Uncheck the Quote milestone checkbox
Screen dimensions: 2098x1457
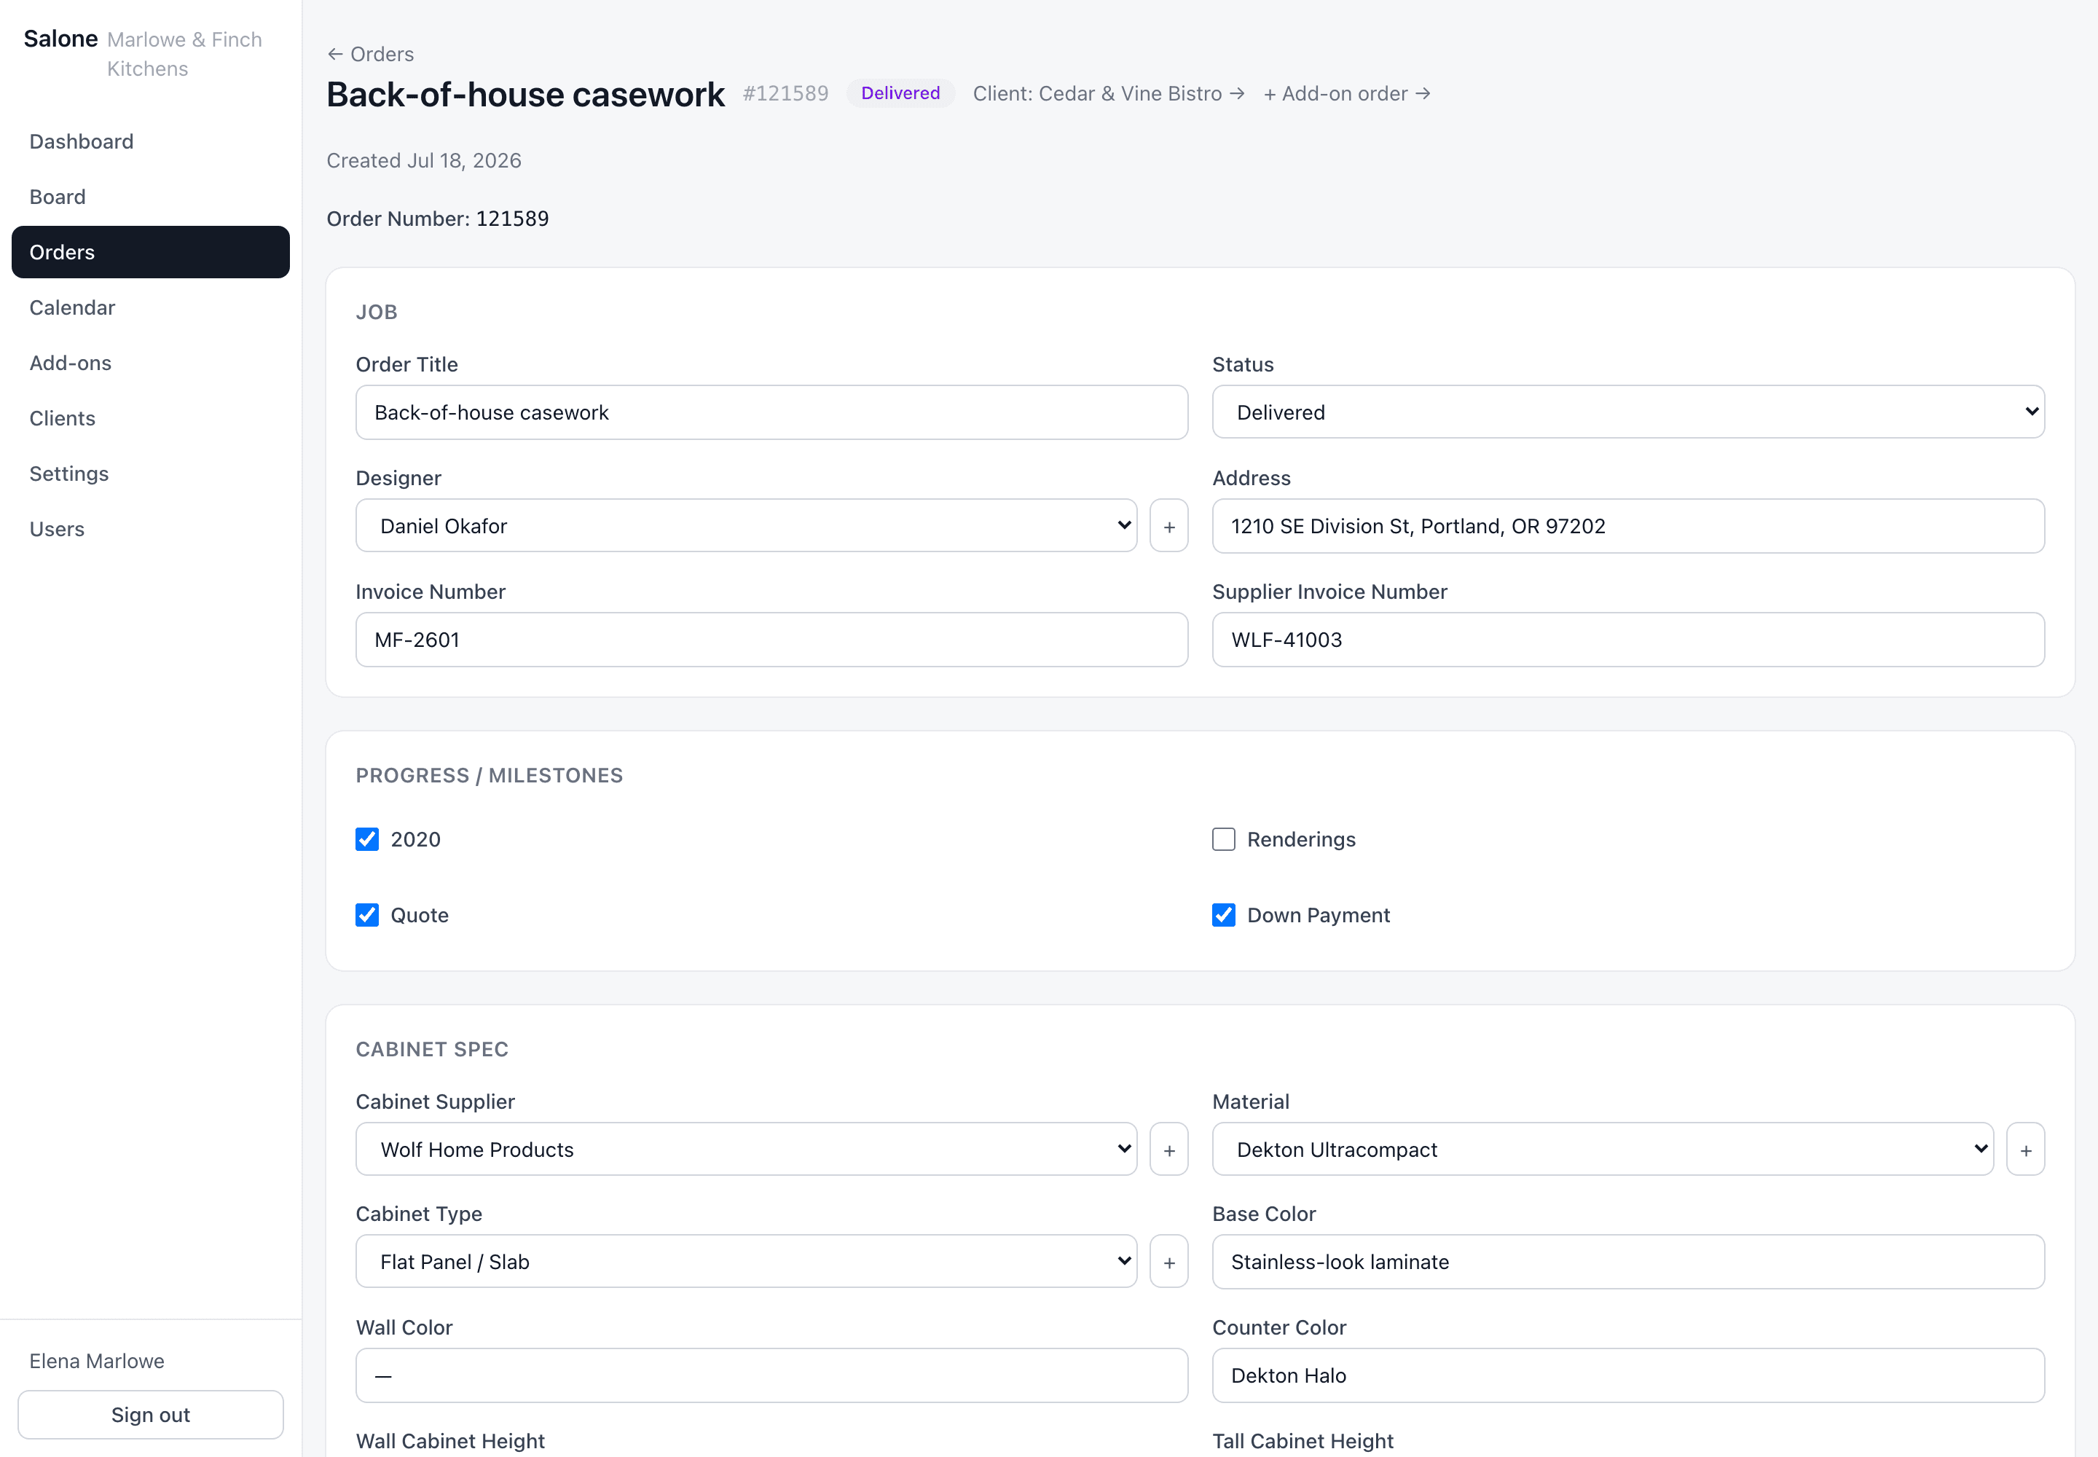[x=367, y=915]
